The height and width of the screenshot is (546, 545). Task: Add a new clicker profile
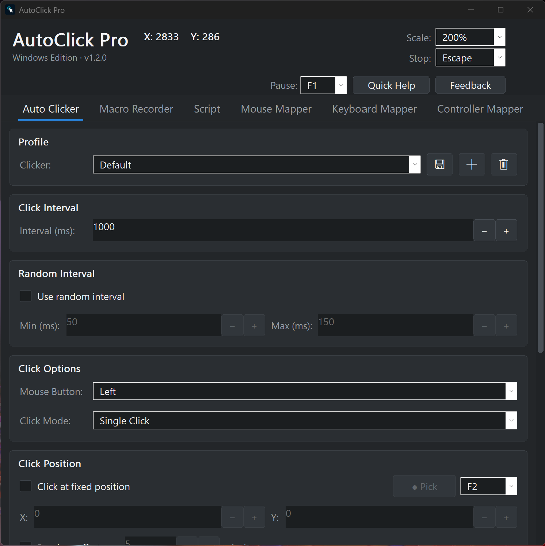(x=472, y=164)
